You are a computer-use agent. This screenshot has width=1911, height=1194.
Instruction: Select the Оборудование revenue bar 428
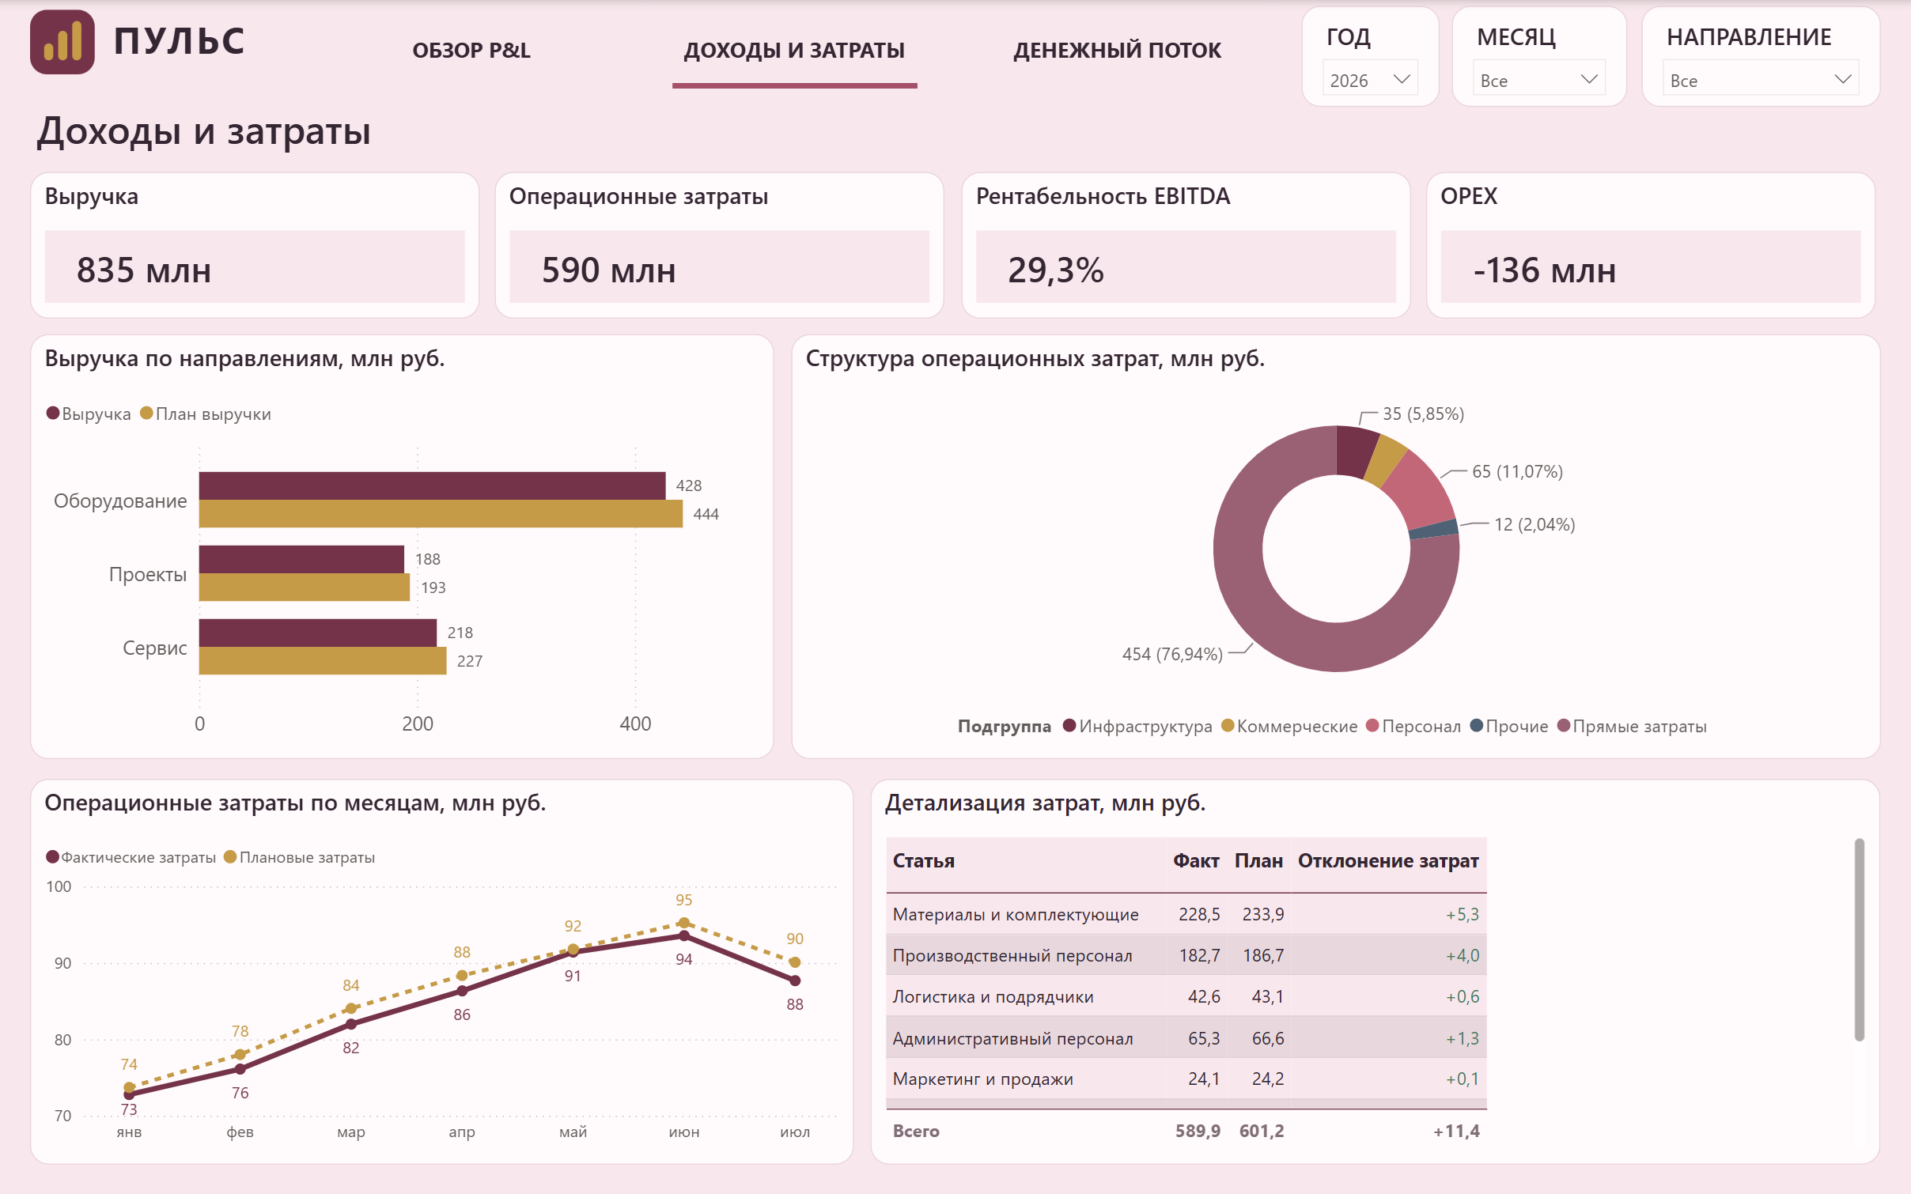point(432,486)
